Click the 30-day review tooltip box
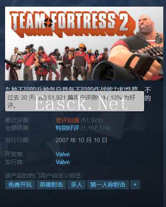The height and width of the screenshot is (207, 166). tap(75, 101)
